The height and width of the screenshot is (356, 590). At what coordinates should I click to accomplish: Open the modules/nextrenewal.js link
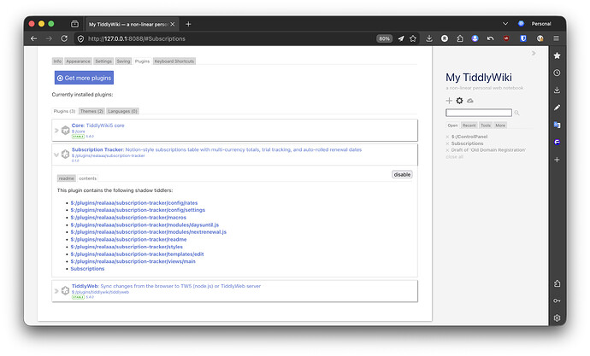pos(149,232)
